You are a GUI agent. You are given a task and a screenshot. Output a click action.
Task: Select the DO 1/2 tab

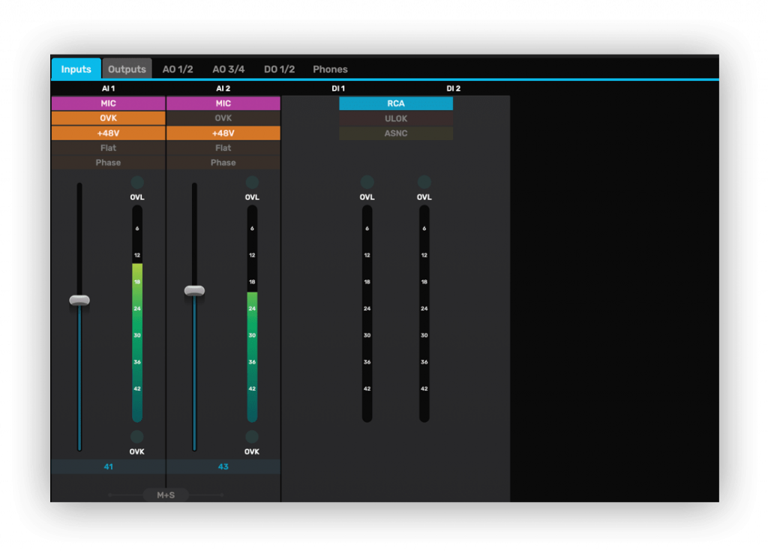click(278, 68)
